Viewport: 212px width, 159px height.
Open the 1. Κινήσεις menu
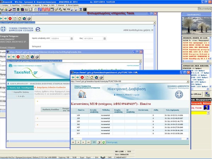click(x=4, y=5)
